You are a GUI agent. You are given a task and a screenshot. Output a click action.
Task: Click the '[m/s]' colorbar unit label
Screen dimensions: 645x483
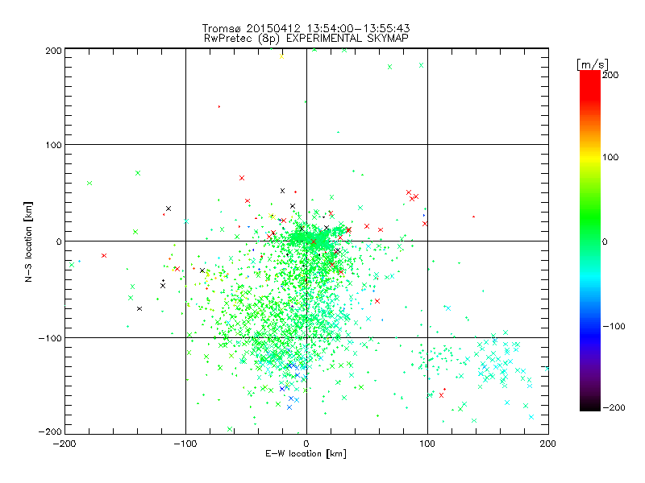click(593, 64)
